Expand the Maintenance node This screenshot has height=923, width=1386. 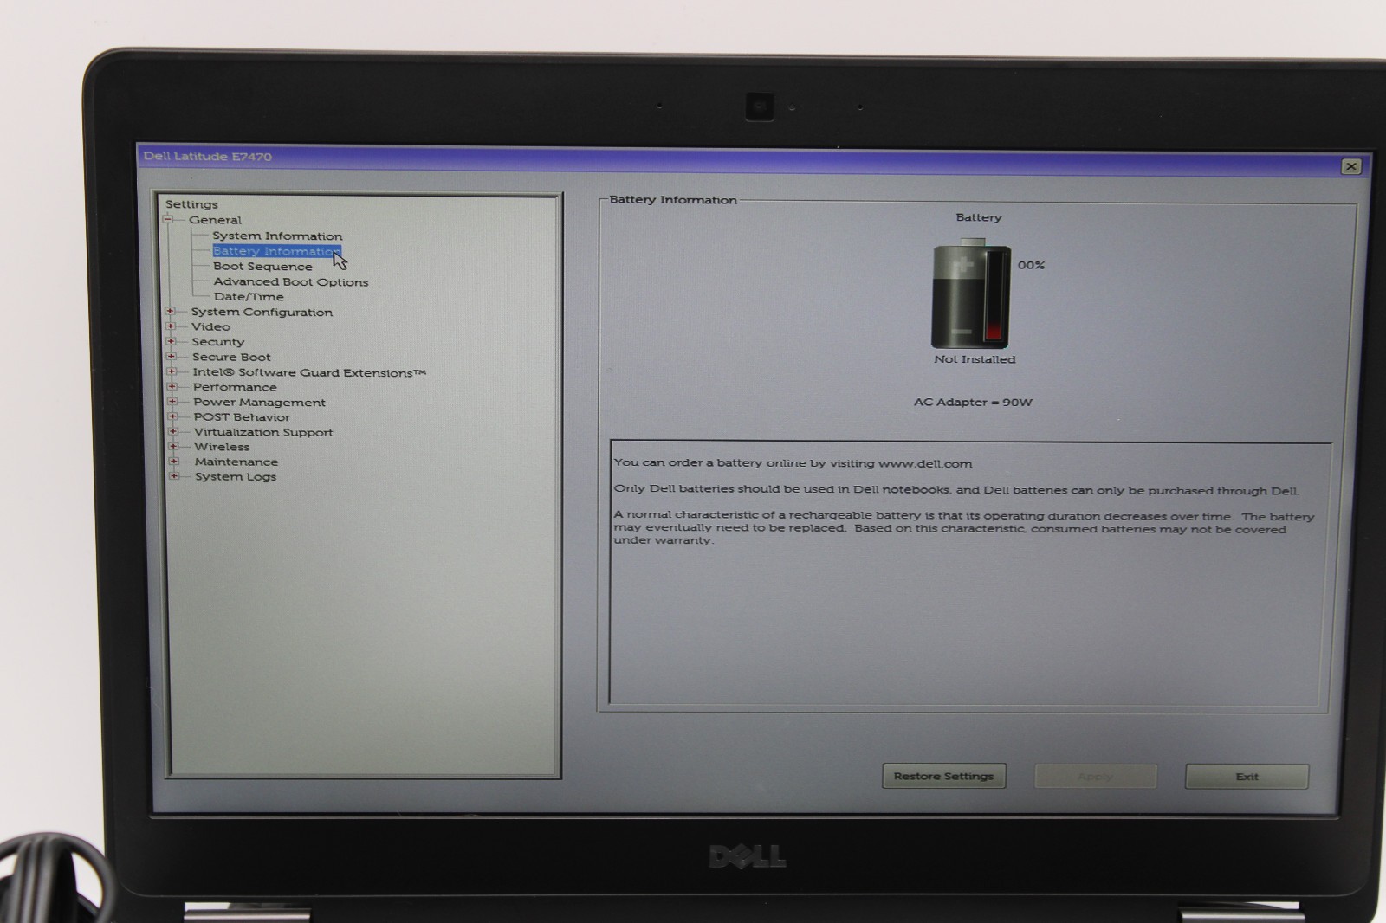click(174, 461)
